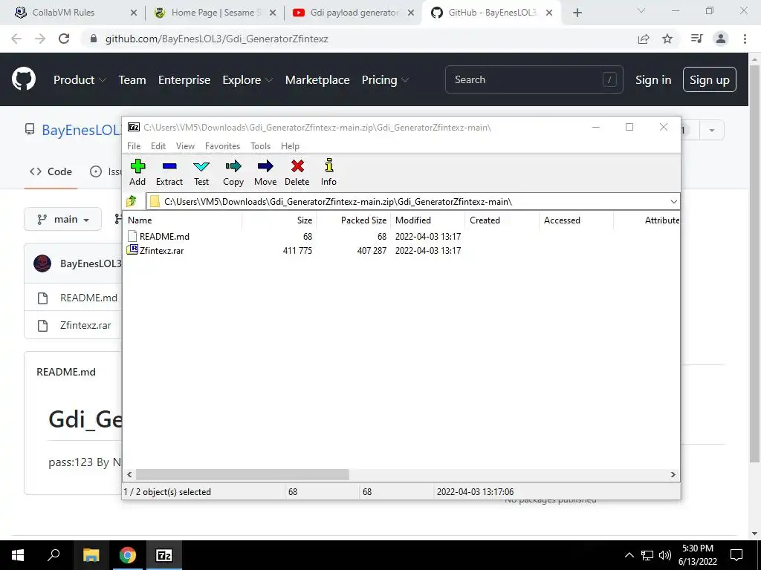The height and width of the screenshot is (570, 761).
Task: Open the Tools menu in 7-Zip
Action: click(x=261, y=146)
